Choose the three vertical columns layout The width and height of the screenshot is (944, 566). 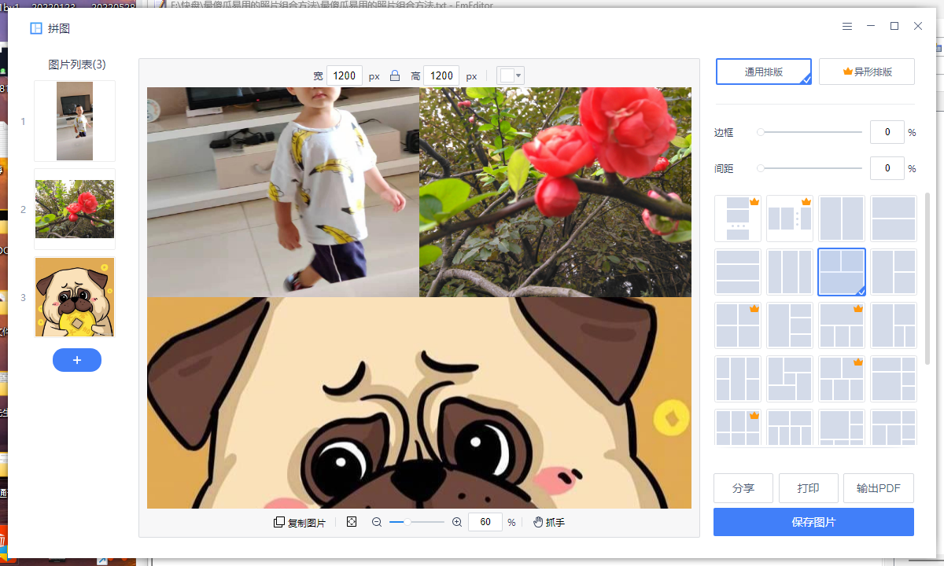click(x=790, y=272)
